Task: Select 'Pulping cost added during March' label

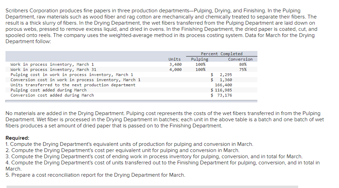Action: pyautogui.click(x=48, y=90)
